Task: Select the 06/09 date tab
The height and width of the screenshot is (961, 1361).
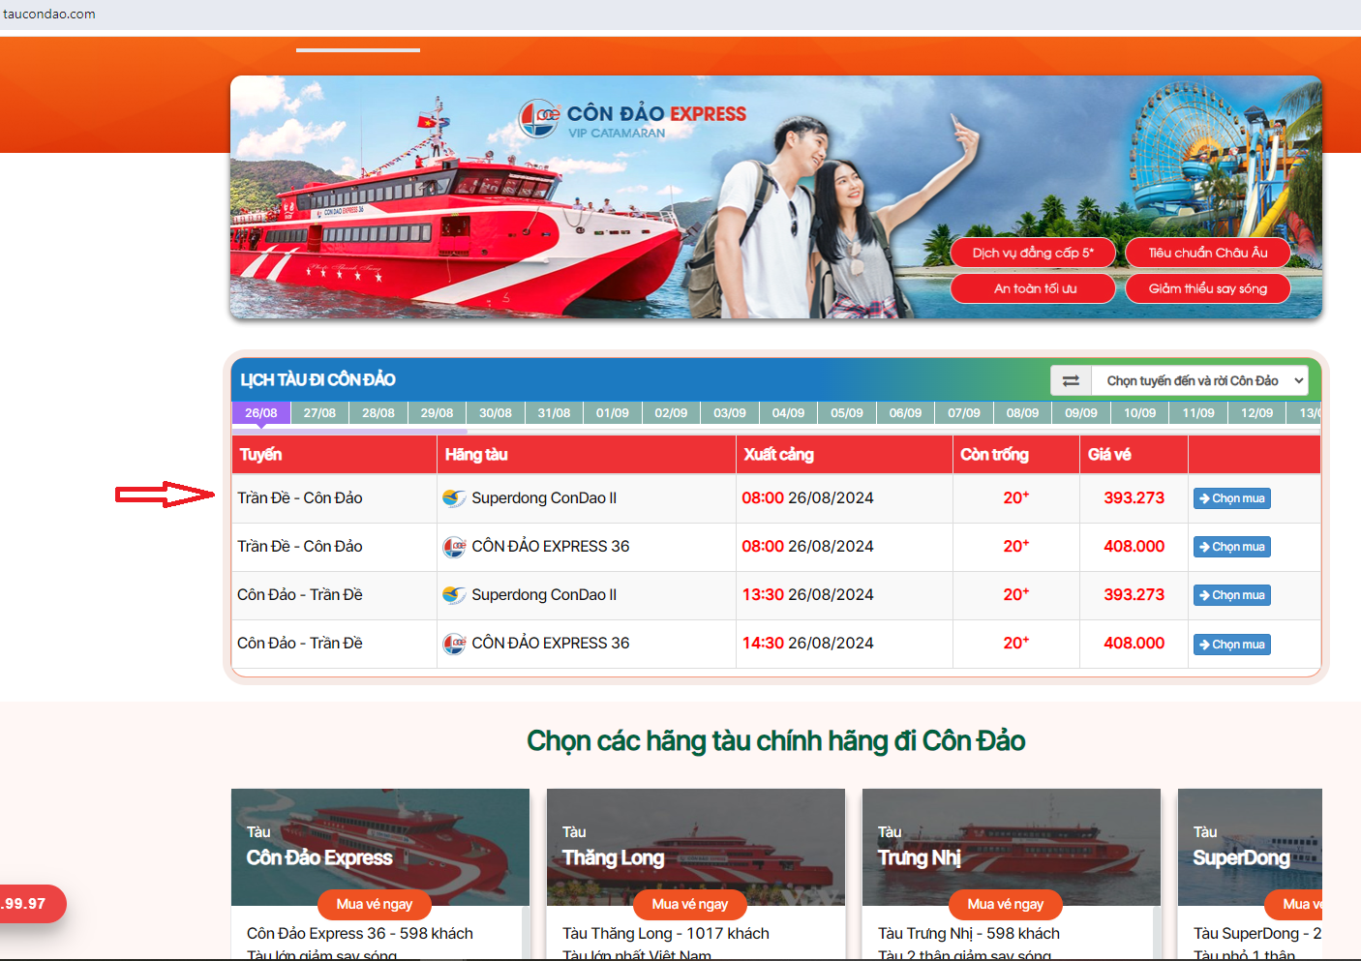Action: coord(905,413)
